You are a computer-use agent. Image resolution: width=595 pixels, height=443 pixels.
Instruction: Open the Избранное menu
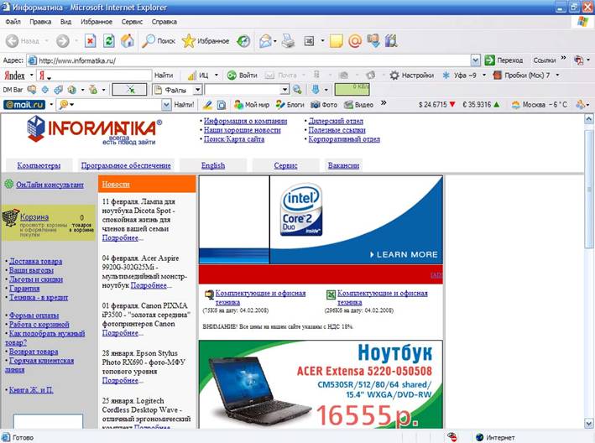click(x=97, y=22)
